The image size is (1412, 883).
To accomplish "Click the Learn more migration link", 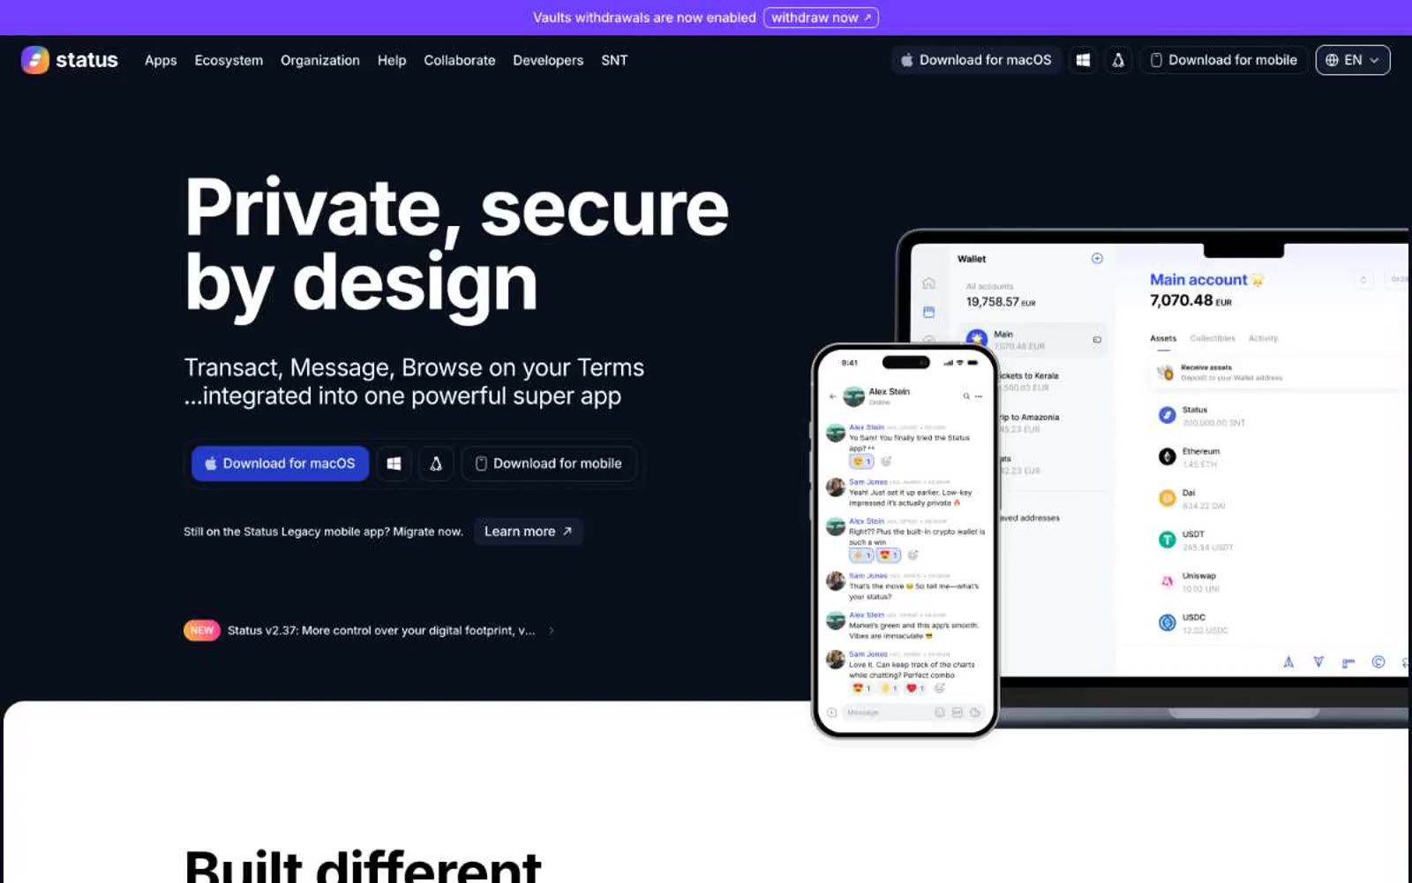I will tap(529, 532).
